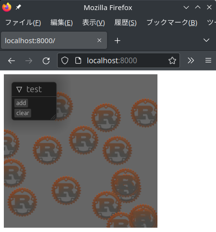
Task: Select the localhost:8000/ tab
Action: click(x=54, y=40)
